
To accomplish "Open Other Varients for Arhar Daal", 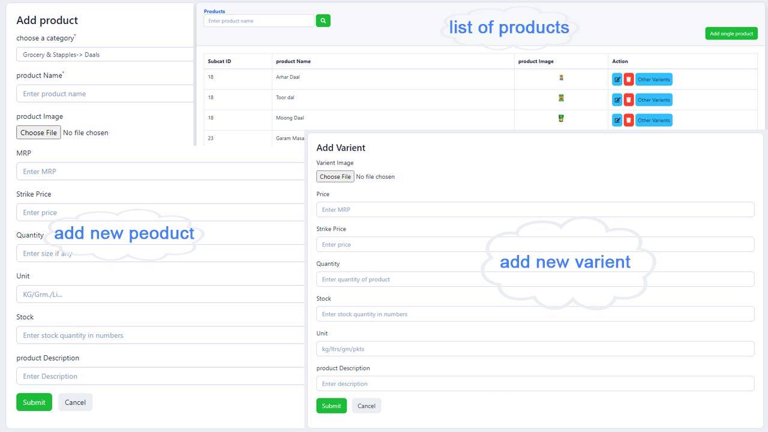I will pos(653,79).
